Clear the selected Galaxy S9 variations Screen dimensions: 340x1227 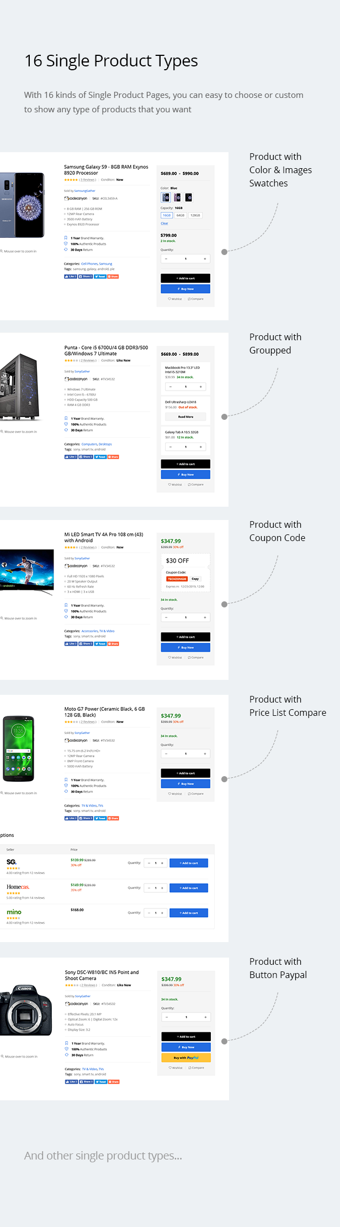tap(164, 223)
